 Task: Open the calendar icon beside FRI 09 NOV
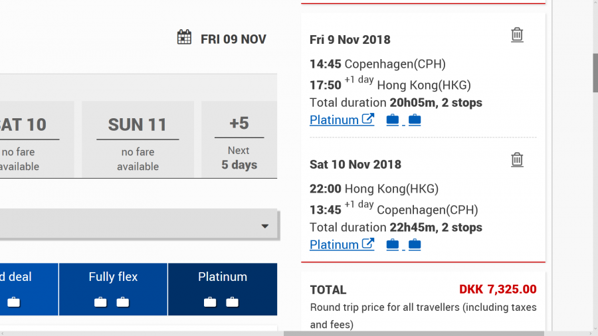(184, 38)
